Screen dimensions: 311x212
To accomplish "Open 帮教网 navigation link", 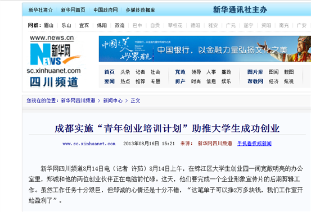I will (255, 81).
